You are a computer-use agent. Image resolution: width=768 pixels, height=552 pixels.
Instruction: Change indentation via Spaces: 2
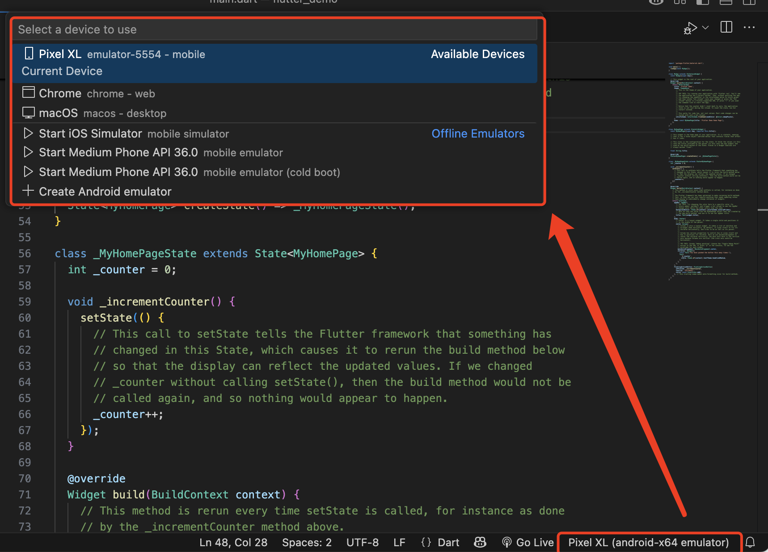307,543
